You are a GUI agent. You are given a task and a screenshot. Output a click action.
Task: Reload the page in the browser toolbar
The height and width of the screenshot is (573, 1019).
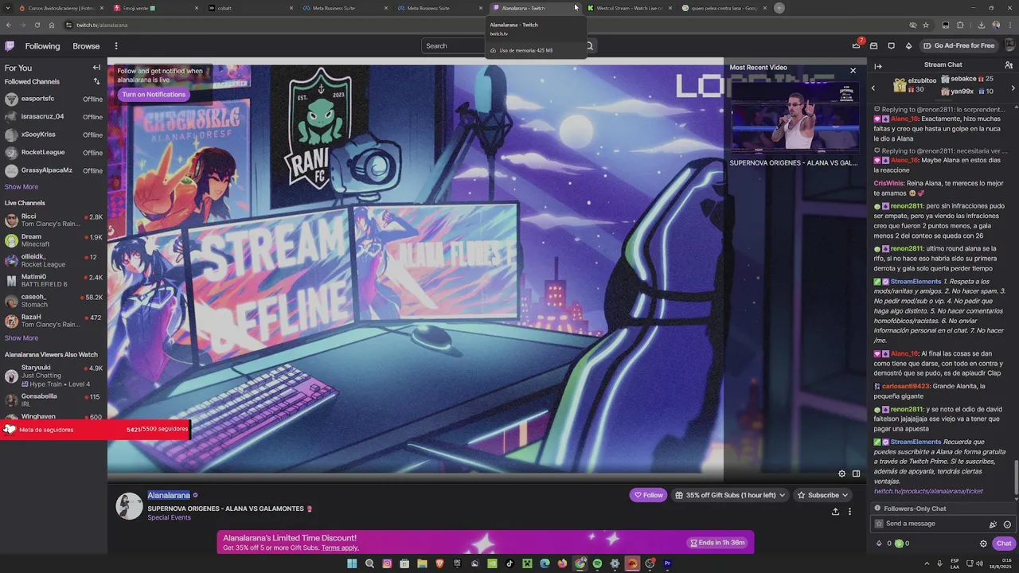tap(37, 25)
